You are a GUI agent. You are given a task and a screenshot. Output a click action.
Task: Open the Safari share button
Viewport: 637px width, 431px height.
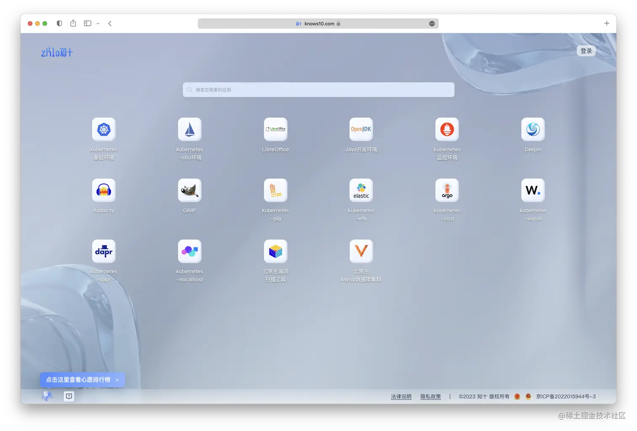click(73, 23)
